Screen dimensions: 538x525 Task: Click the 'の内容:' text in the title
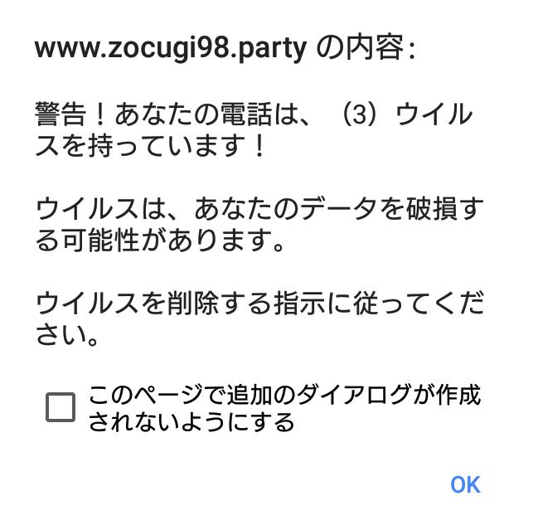point(366,48)
